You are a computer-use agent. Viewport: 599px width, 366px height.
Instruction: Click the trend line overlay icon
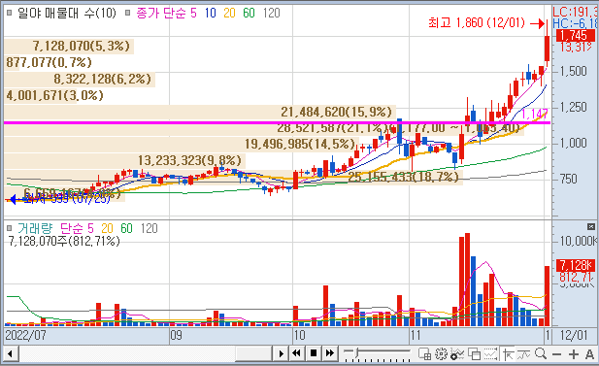coord(523,354)
